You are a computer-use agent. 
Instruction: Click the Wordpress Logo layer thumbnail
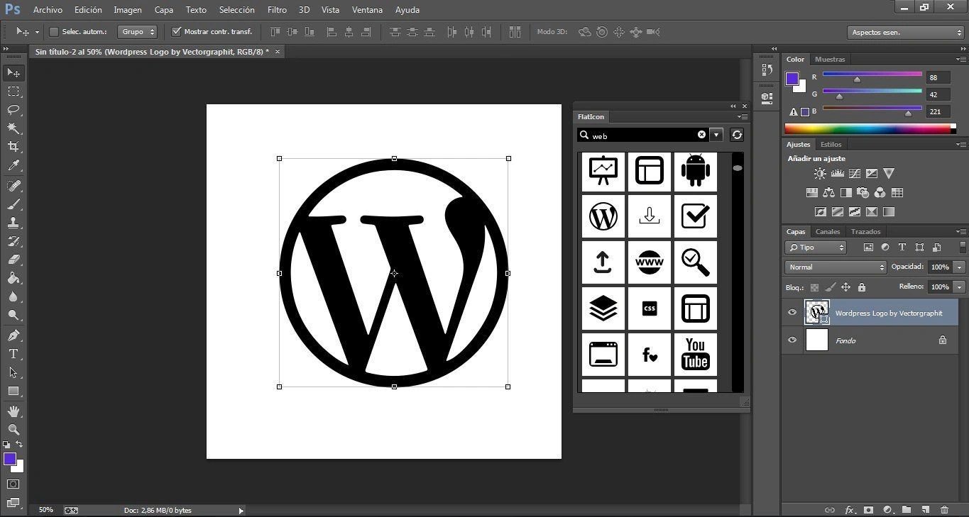point(817,312)
